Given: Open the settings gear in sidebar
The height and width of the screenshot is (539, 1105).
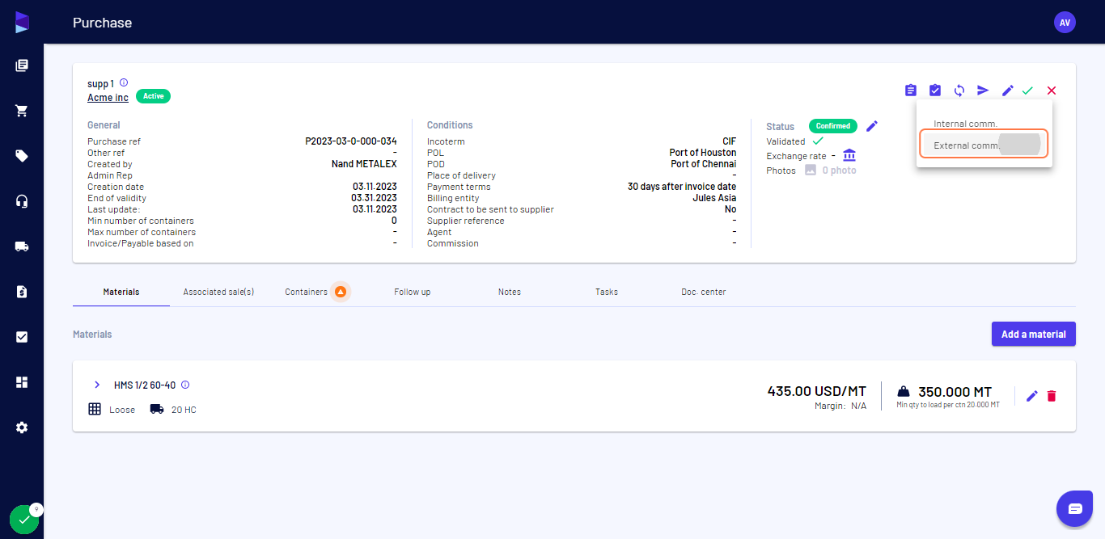Looking at the screenshot, I should point(22,427).
